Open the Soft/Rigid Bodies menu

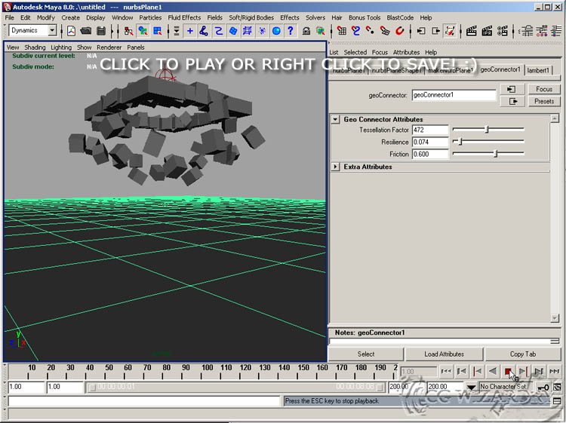click(x=252, y=17)
